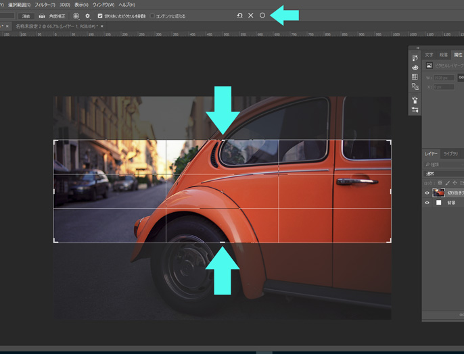Screen dimensions: 464x354
Task: Open crop tool settings gear
Action: 88,16
